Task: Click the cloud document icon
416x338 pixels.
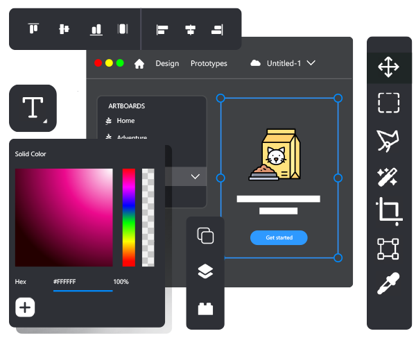Action: [x=255, y=63]
